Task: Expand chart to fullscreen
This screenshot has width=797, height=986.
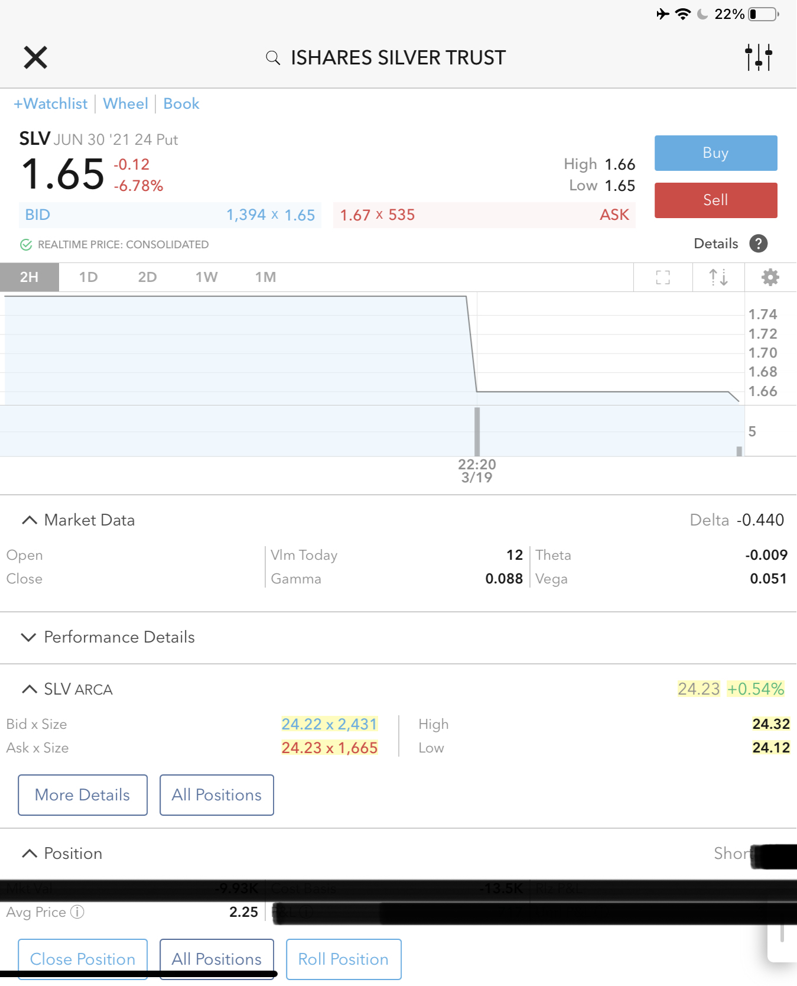Action: [663, 277]
